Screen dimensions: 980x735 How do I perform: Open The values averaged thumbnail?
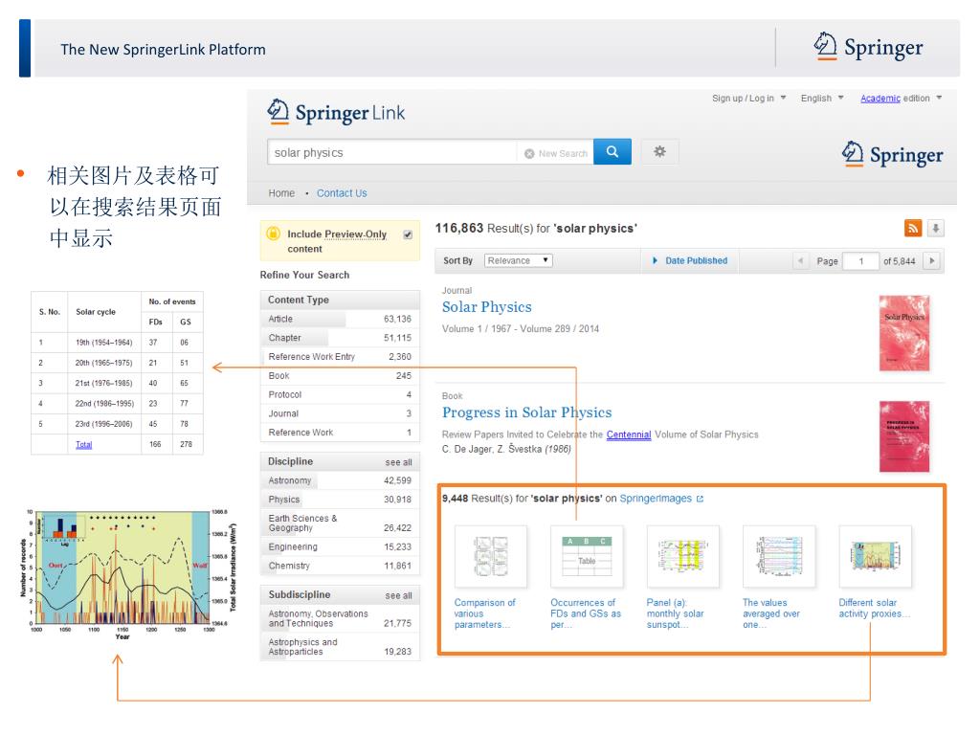(779, 556)
